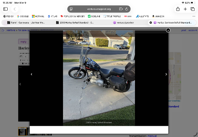This screenshot has height=137, width=198.
Task: Select the first listing photo thumbnail
Action: pos(22,131)
